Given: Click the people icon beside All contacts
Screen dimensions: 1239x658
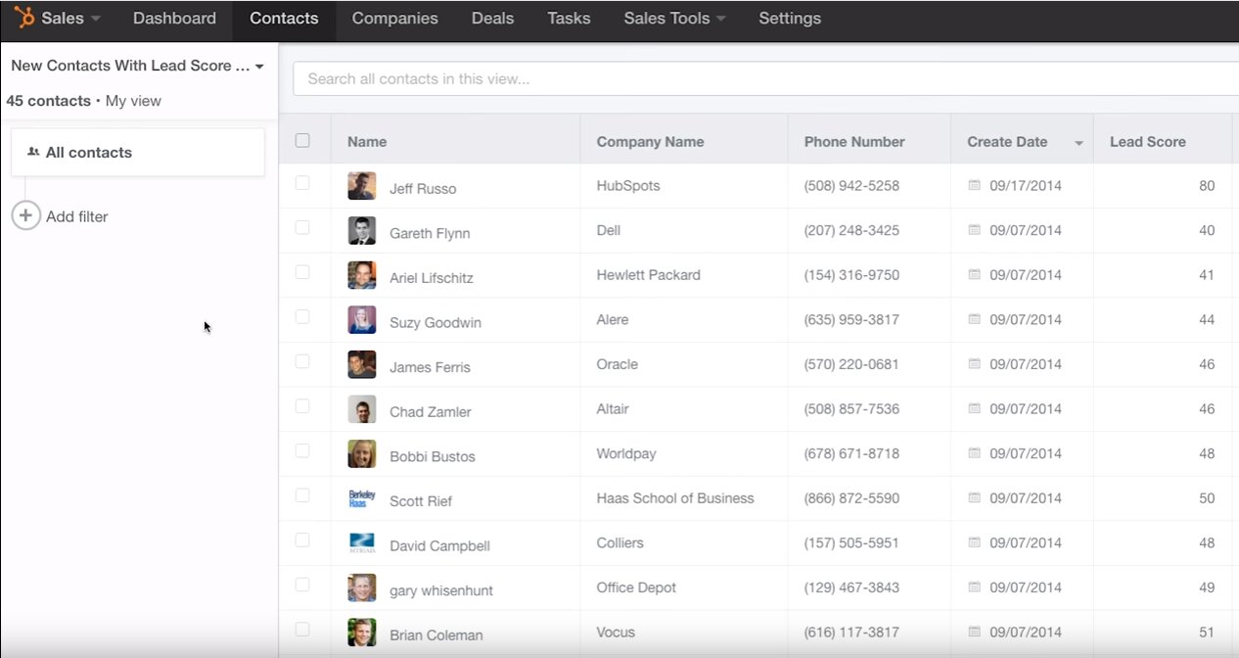Looking at the screenshot, I should pos(33,153).
